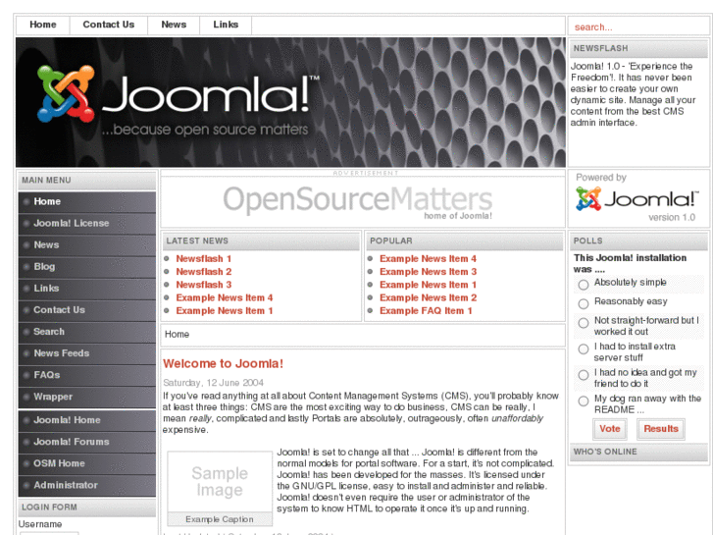Open Contact Us in the Main Menu sidebar

coord(87,310)
